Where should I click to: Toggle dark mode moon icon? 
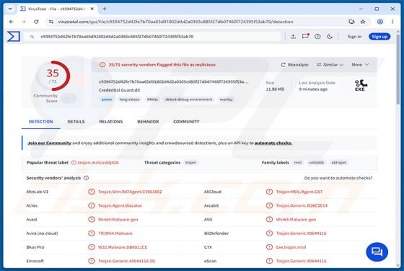point(330,37)
